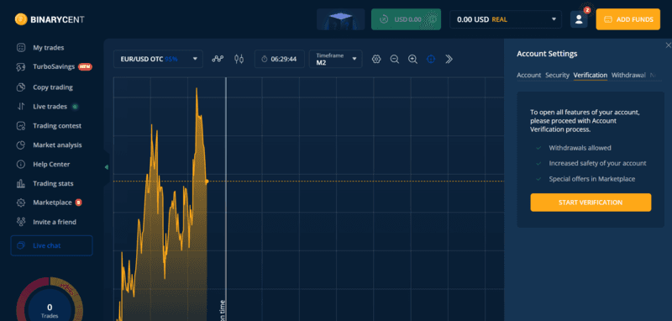Open My trades from the sidebar
This screenshot has width=672, height=321.
(48, 48)
